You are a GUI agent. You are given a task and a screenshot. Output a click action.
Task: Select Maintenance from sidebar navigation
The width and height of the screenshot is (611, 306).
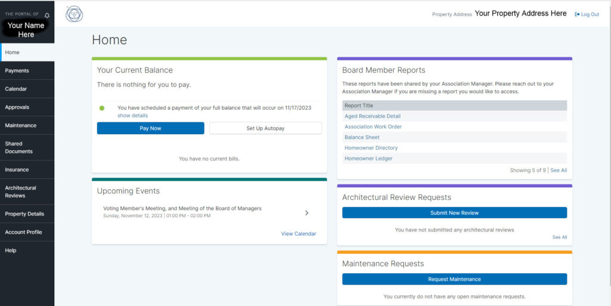pyautogui.click(x=21, y=125)
